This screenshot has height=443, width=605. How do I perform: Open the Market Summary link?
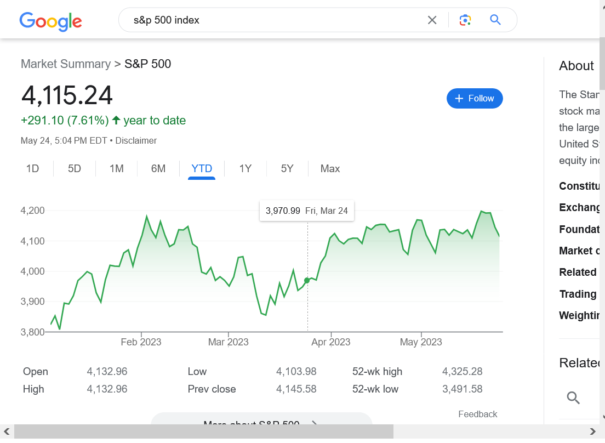point(66,64)
